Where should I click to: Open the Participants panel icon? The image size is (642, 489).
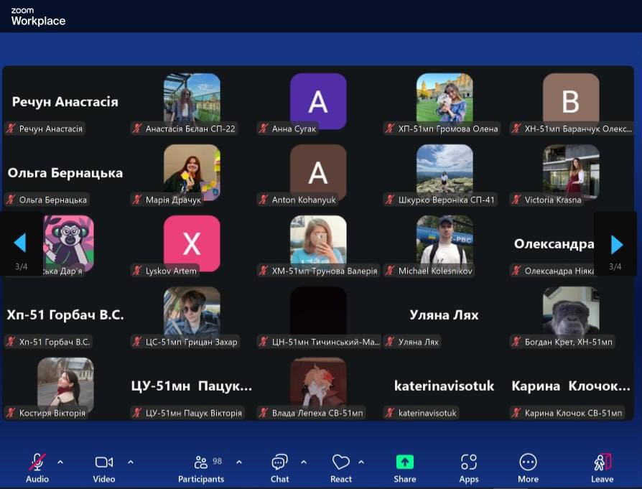(x=201, y=462)
